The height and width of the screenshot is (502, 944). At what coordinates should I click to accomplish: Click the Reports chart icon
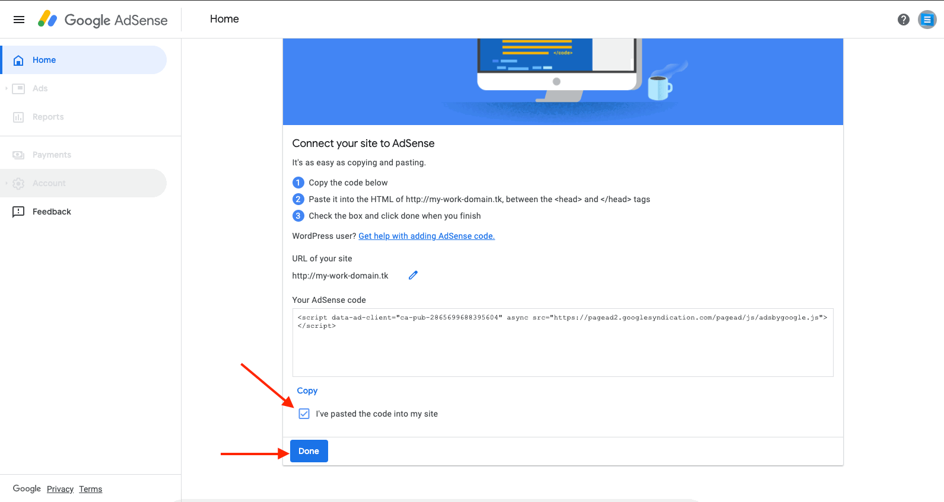(x=18, y=117)
